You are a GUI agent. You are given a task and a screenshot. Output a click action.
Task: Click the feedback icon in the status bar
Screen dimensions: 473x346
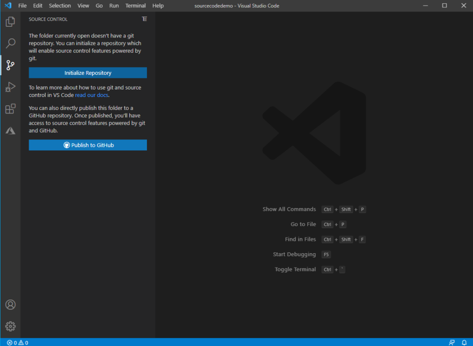pos(452,342)
